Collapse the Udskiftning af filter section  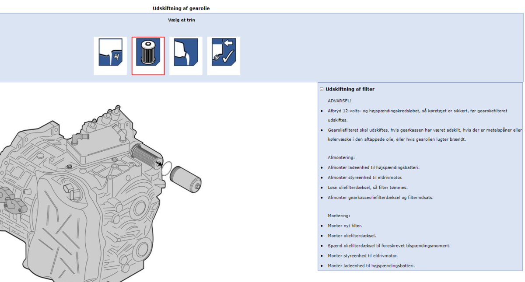[322, 89]
